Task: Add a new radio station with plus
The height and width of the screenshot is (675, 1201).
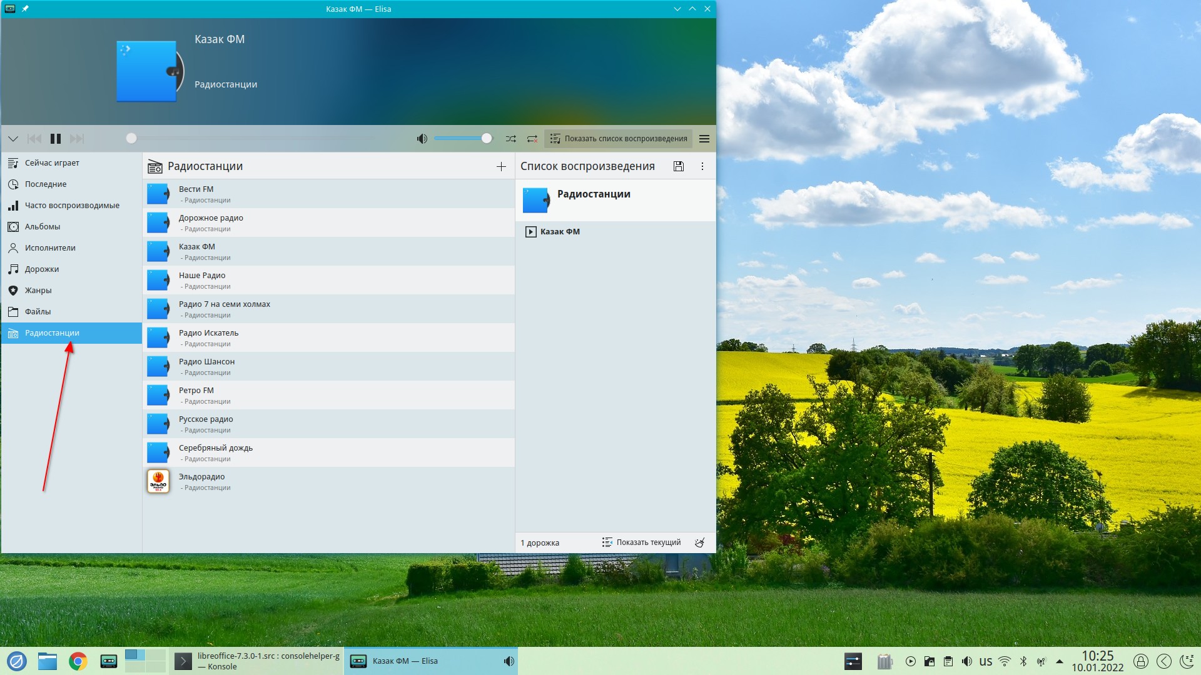Action: click(501, 166)
